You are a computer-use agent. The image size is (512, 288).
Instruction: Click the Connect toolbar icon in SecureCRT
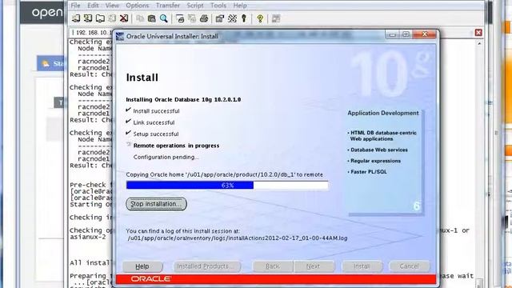click(x=76, y=18)
